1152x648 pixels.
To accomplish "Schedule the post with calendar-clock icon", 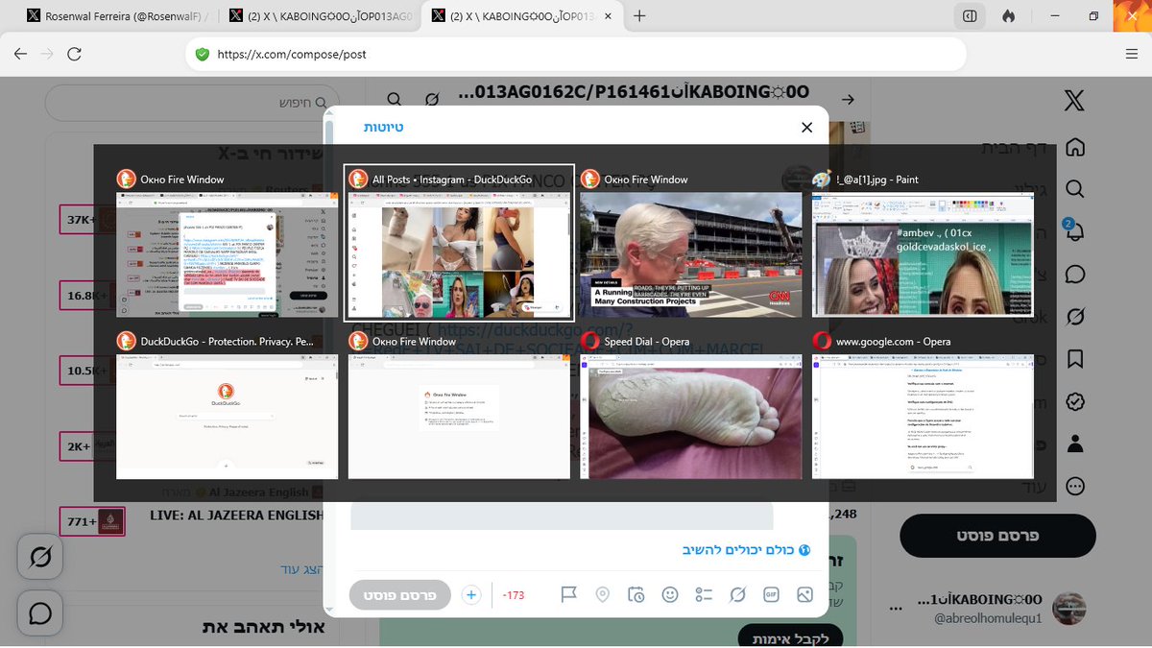I will [x=636, y=595].
